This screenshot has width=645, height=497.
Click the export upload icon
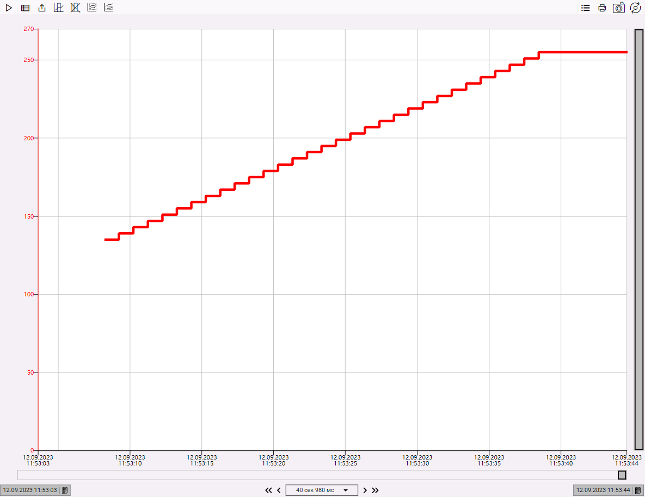point(42,8)
